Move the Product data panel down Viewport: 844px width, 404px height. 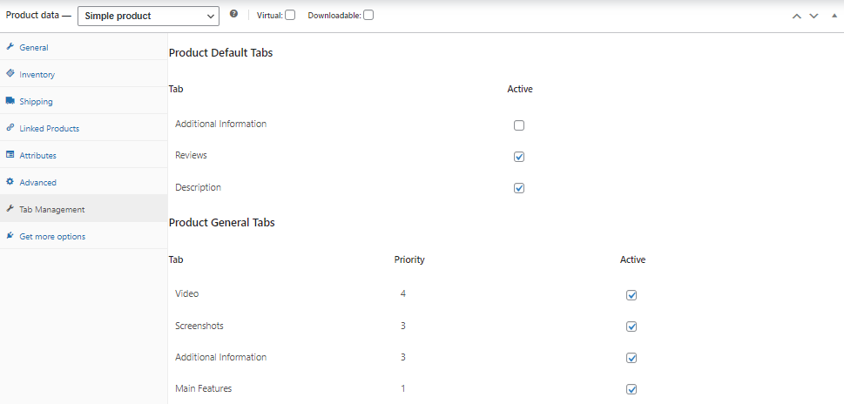[x=814, y=16]
